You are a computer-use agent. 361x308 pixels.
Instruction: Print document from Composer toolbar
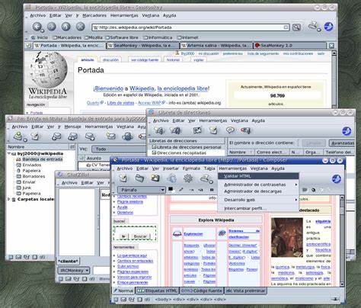click(206, 178)
